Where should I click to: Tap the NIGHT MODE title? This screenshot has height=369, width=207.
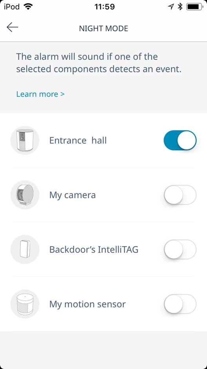pyautogui.click(x=103, y=28)
